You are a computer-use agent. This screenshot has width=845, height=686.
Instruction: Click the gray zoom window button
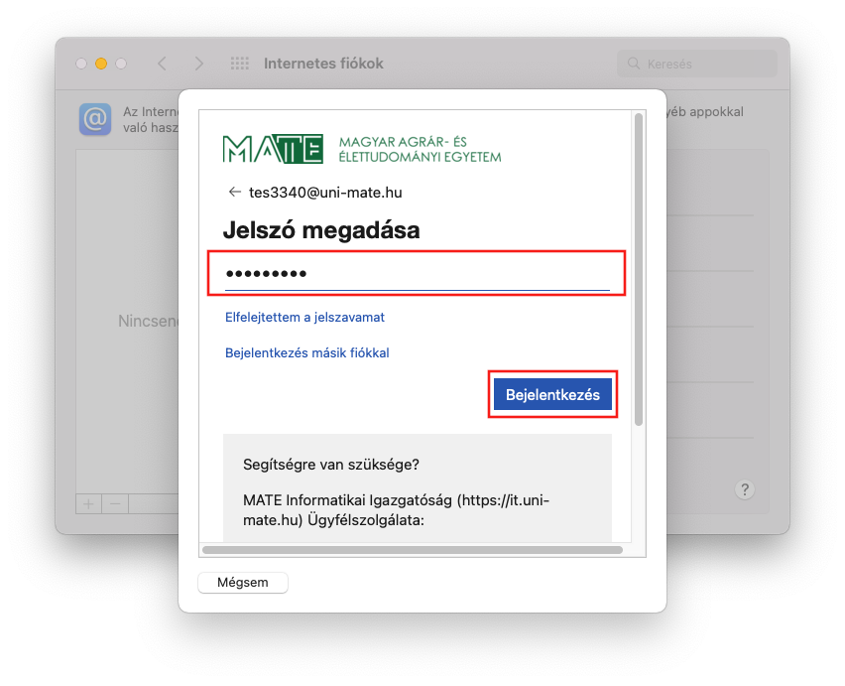(121, 64)
